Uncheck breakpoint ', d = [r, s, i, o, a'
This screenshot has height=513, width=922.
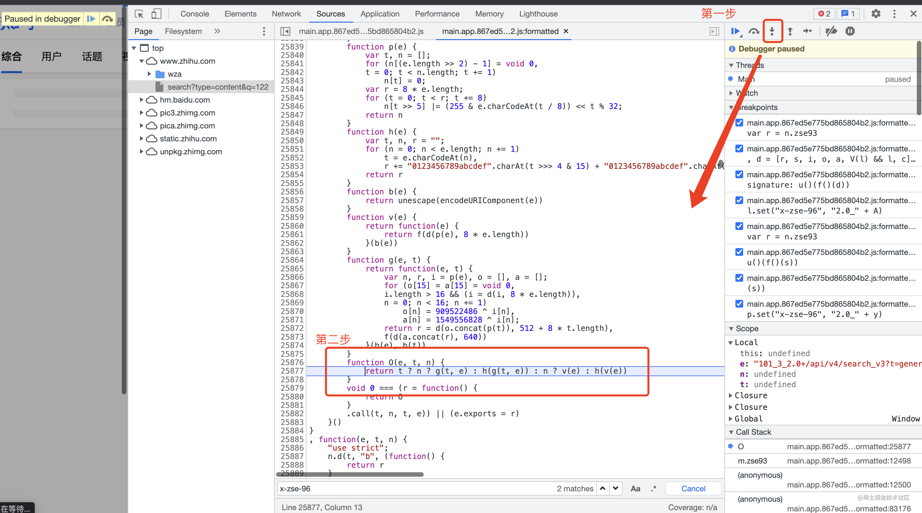739,148
